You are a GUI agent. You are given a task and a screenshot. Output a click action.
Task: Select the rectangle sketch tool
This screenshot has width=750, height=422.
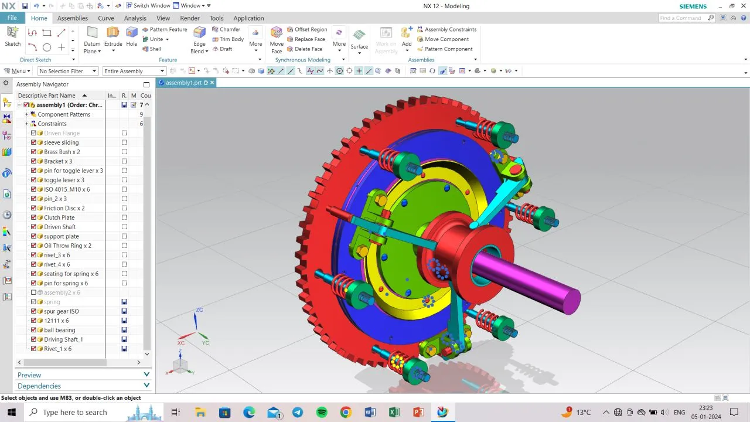pyautogui.click(x=47, y=33)
